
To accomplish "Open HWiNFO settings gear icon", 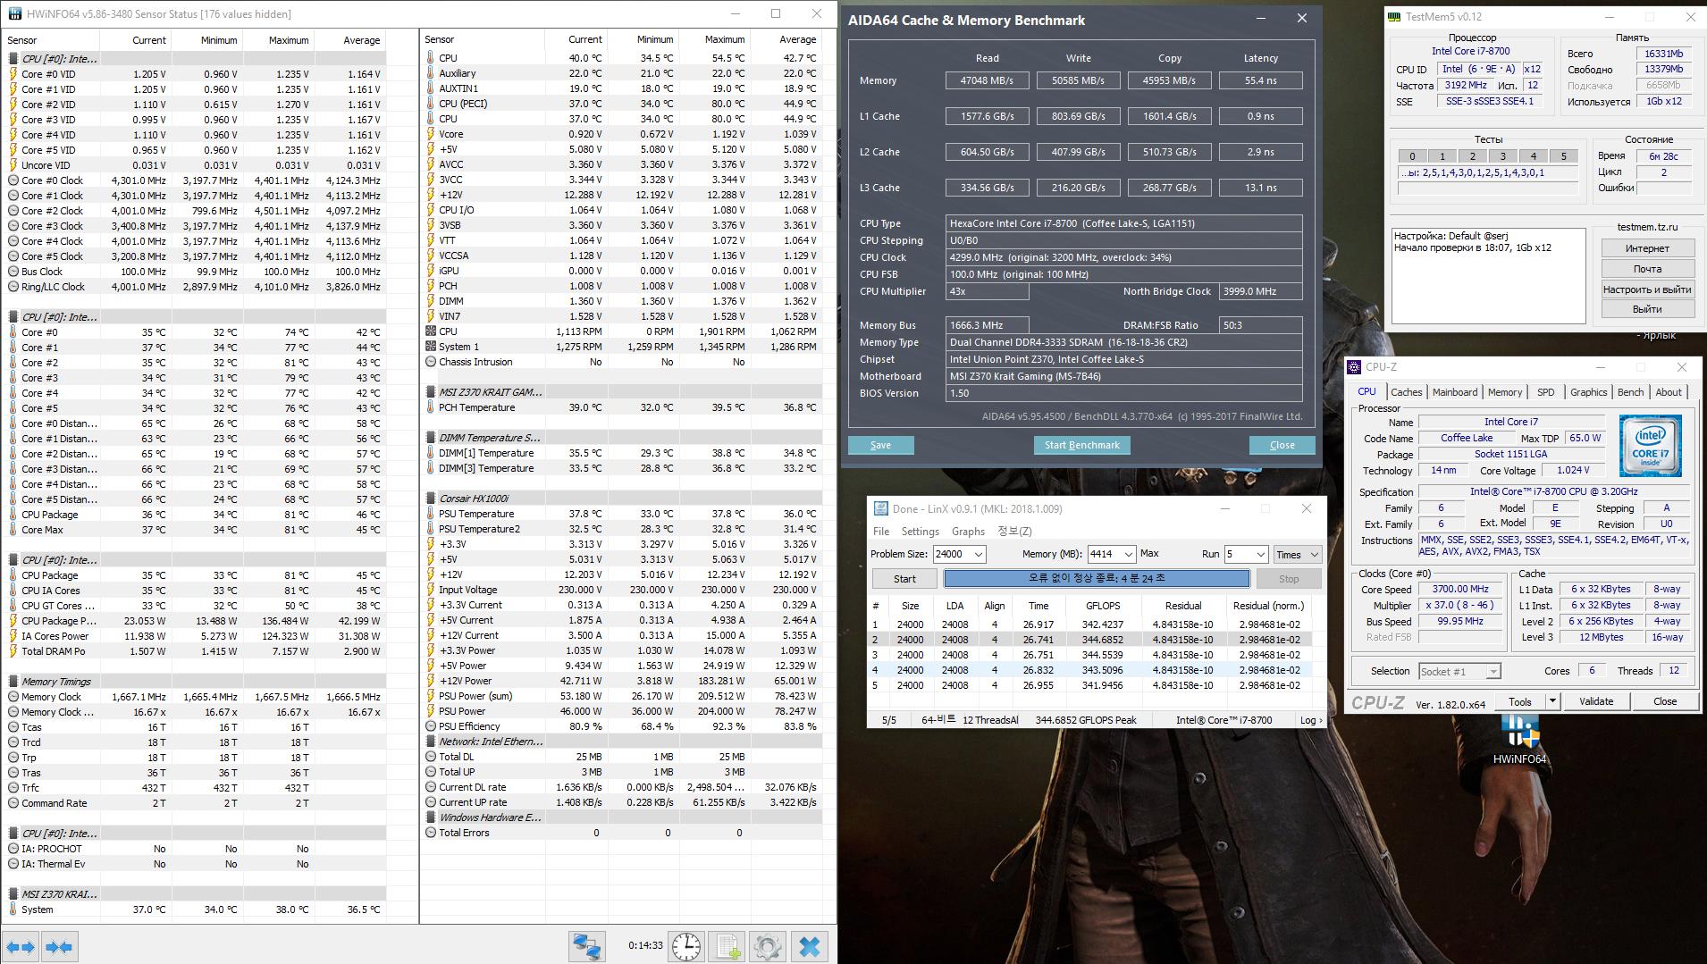I will [768, 947].
